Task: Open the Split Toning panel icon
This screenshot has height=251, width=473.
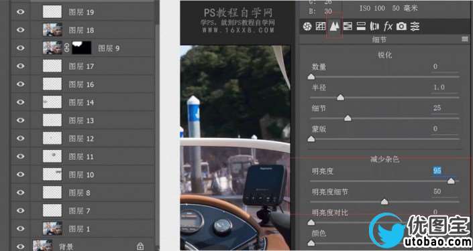Action: tap(361, 27)
